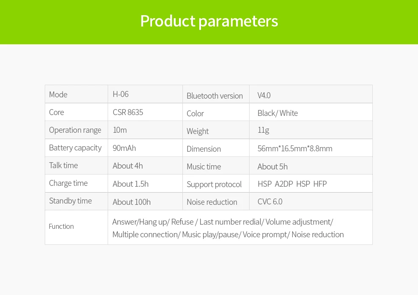Image resolution: width=418 pixels, height=295 pixels.
Task: Click the CVC 6.0 noise reduction value
Action: click(270, 201)
